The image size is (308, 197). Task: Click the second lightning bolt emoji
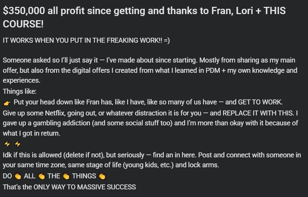[x=17, y=144]
